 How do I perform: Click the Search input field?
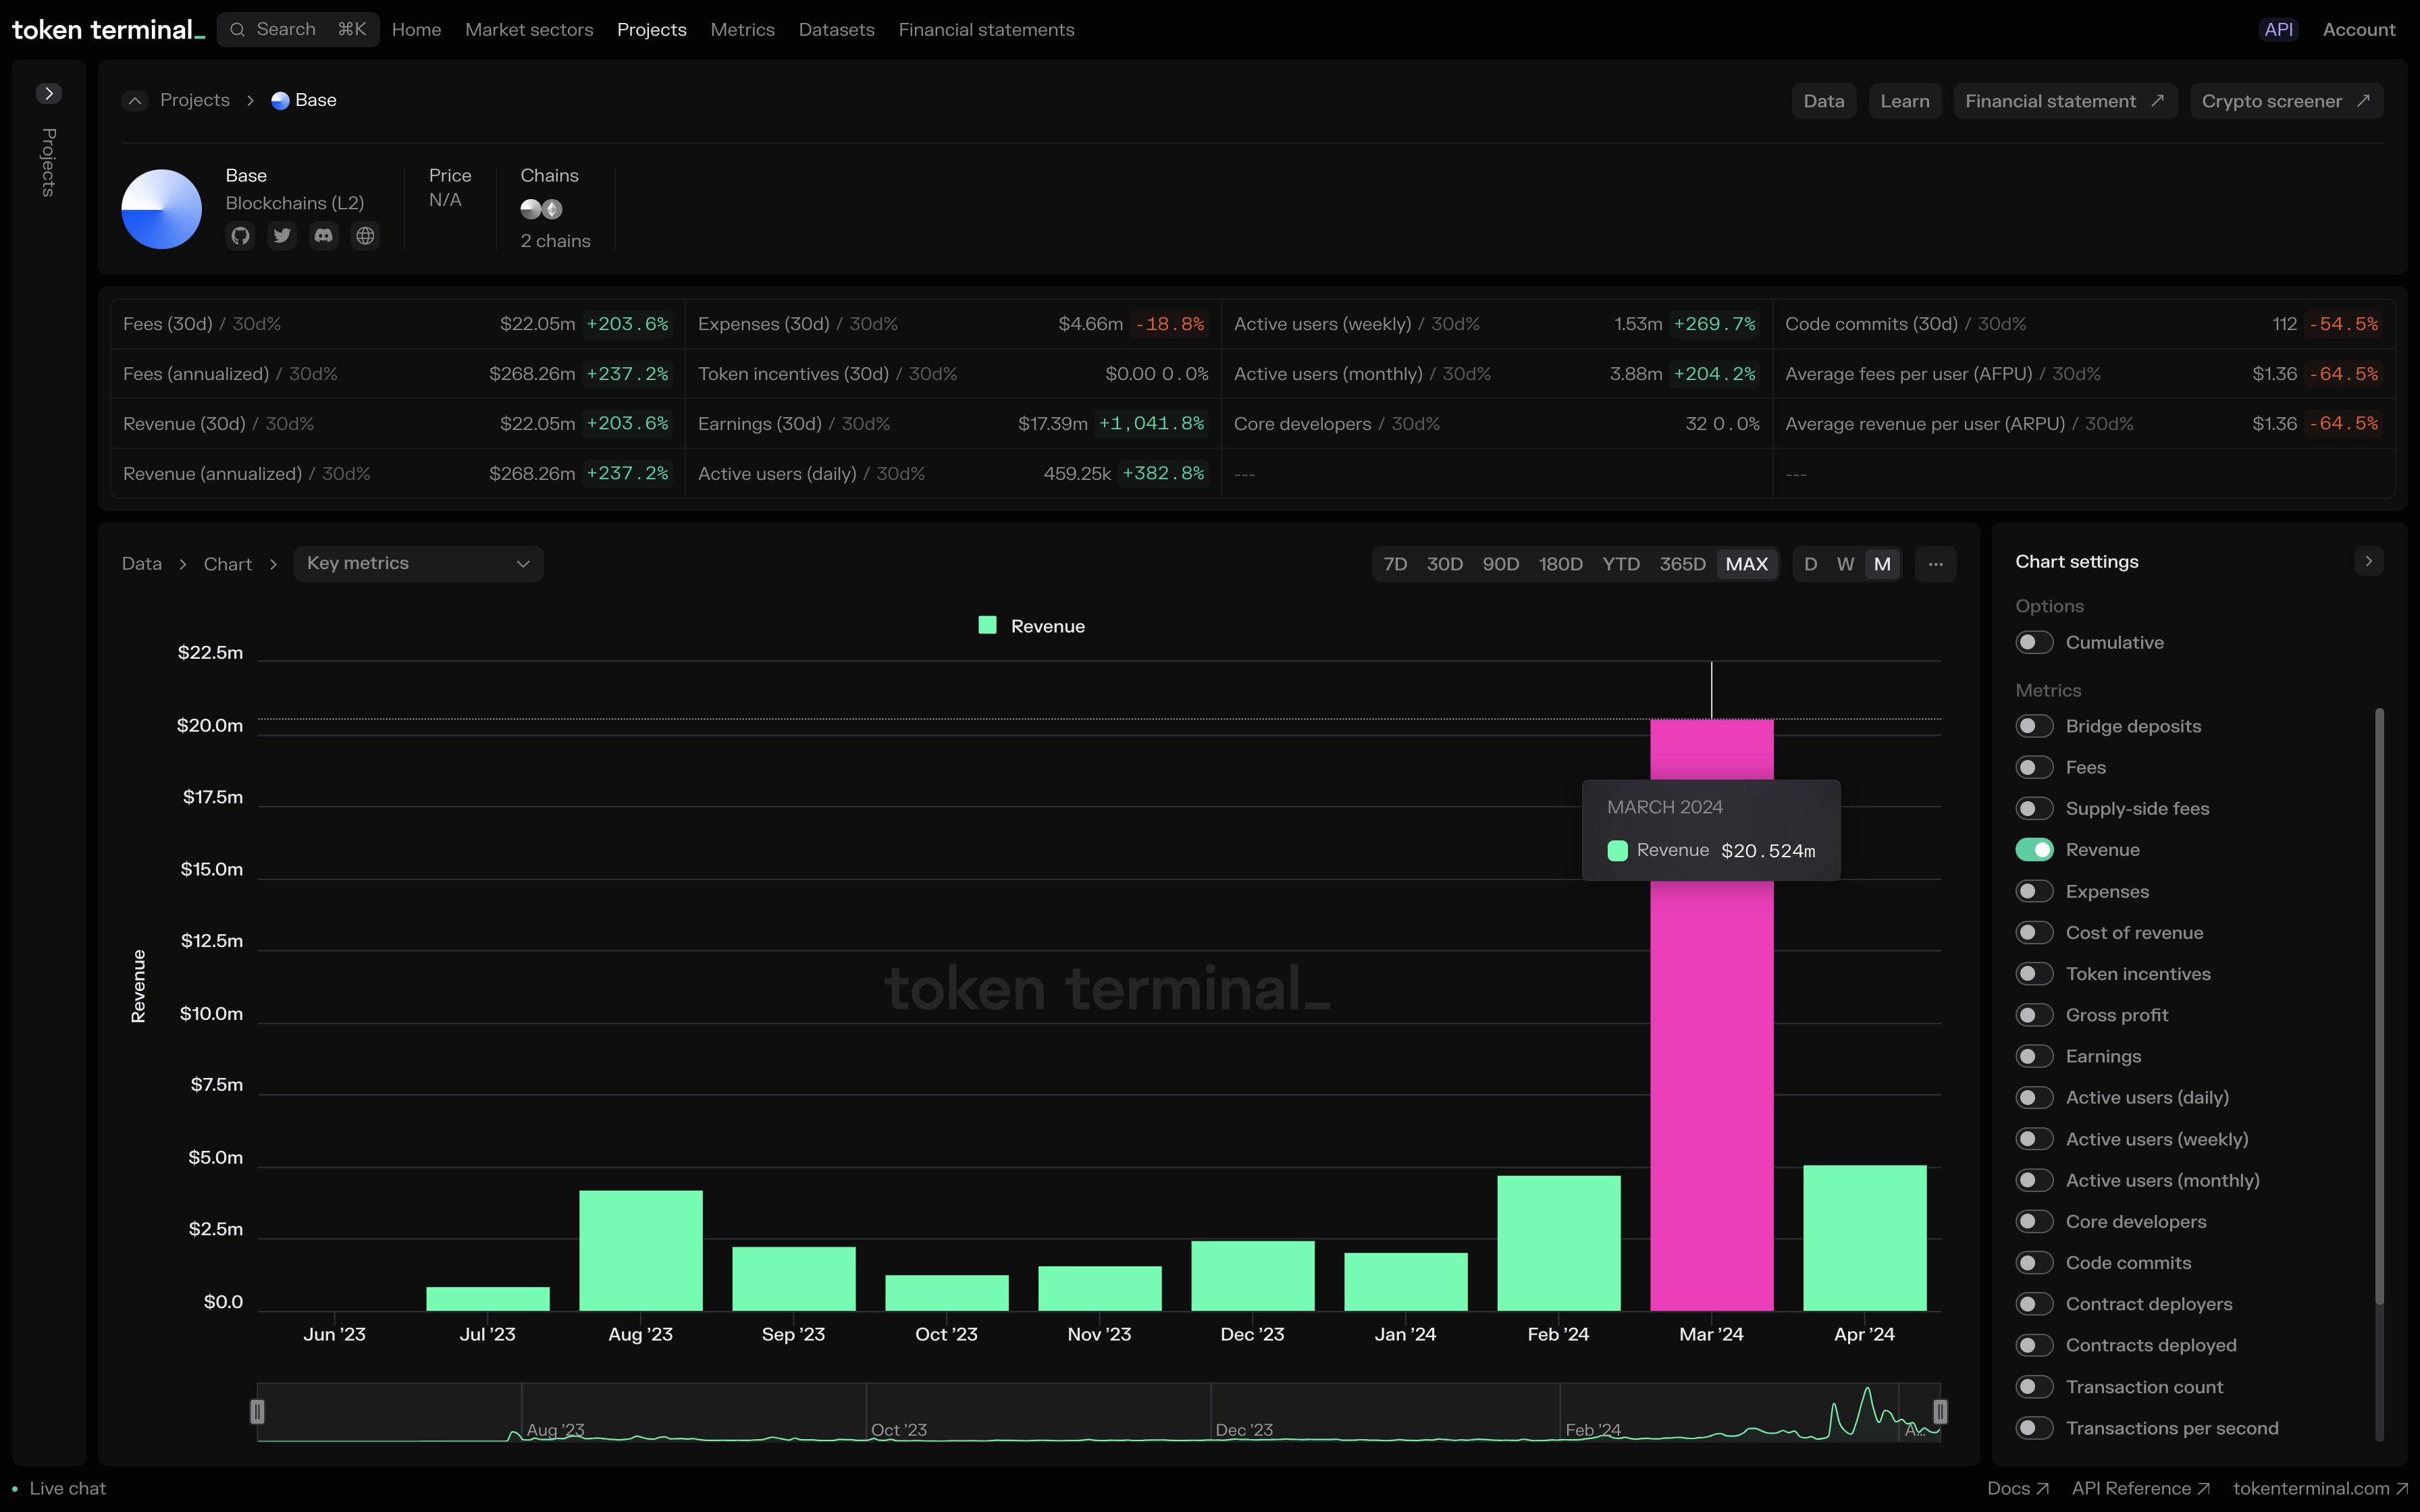click(298, 30)
